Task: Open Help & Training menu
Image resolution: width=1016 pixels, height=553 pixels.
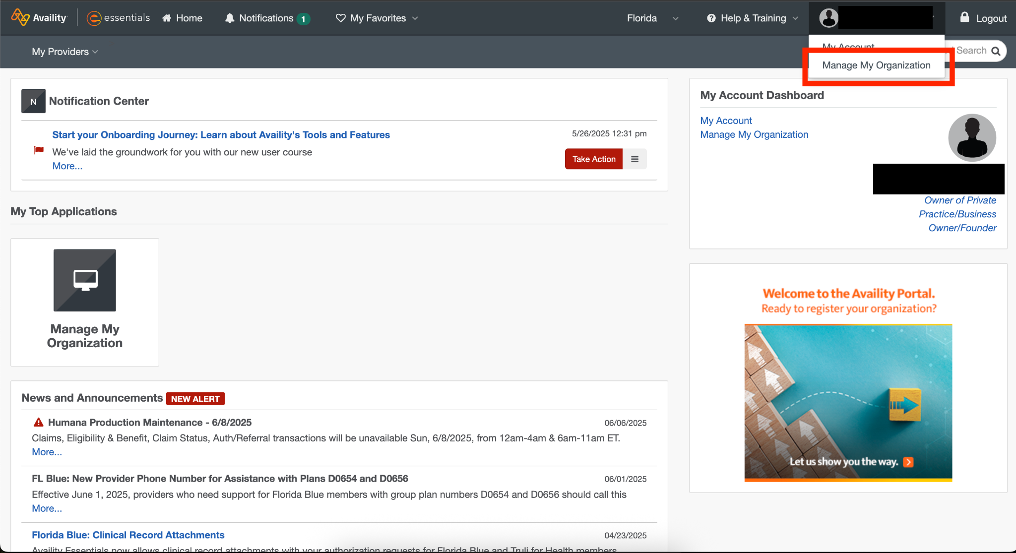Action: [x=753, y=18]
